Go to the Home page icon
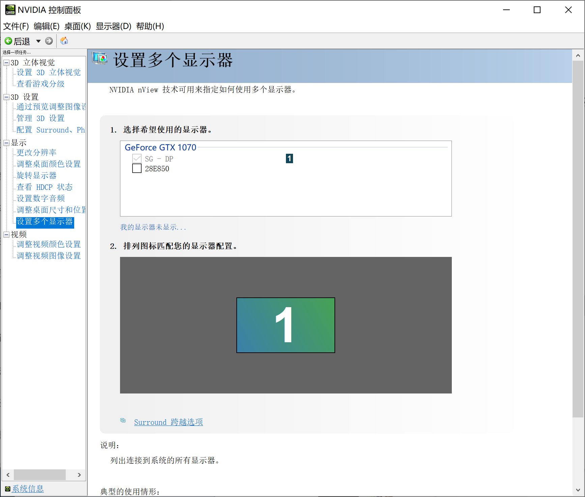This screenshot has height=497, width=585. [64, 41]
